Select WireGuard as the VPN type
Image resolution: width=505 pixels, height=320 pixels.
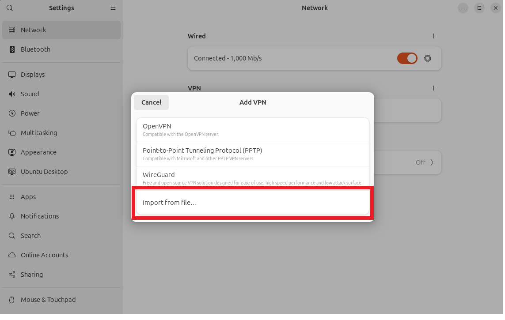coord(253,177)
